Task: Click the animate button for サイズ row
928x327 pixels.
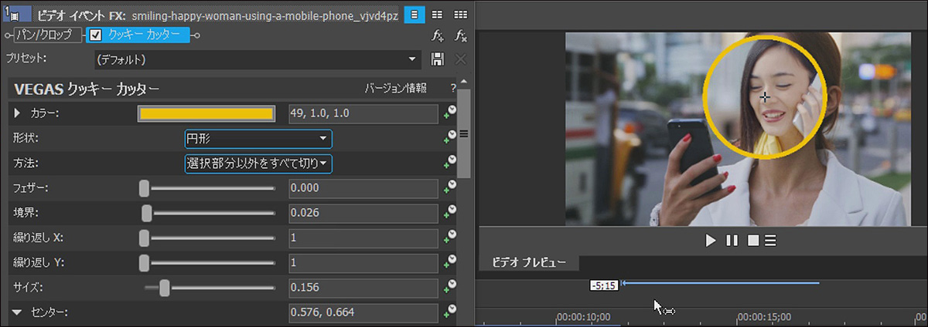Action: point(449,288)
